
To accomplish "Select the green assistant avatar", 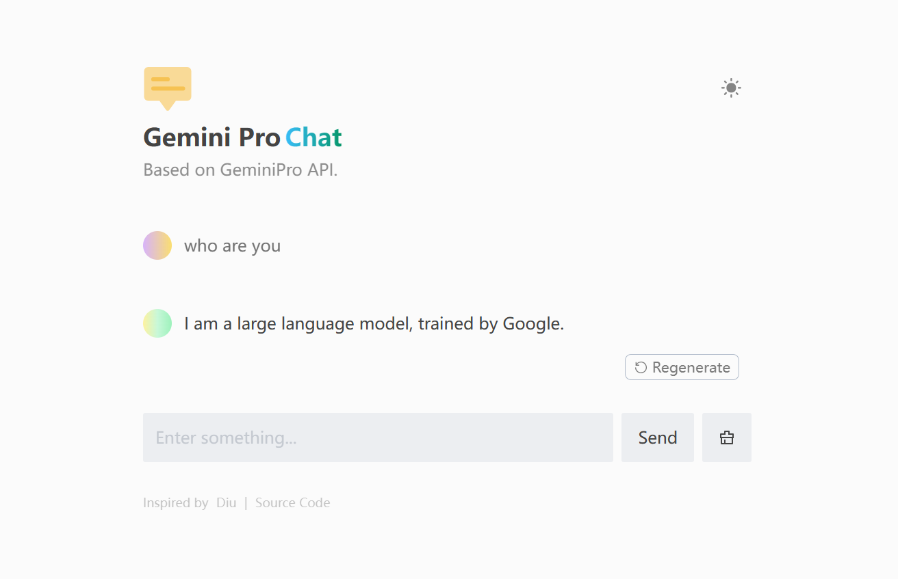I will click(157, 323).
